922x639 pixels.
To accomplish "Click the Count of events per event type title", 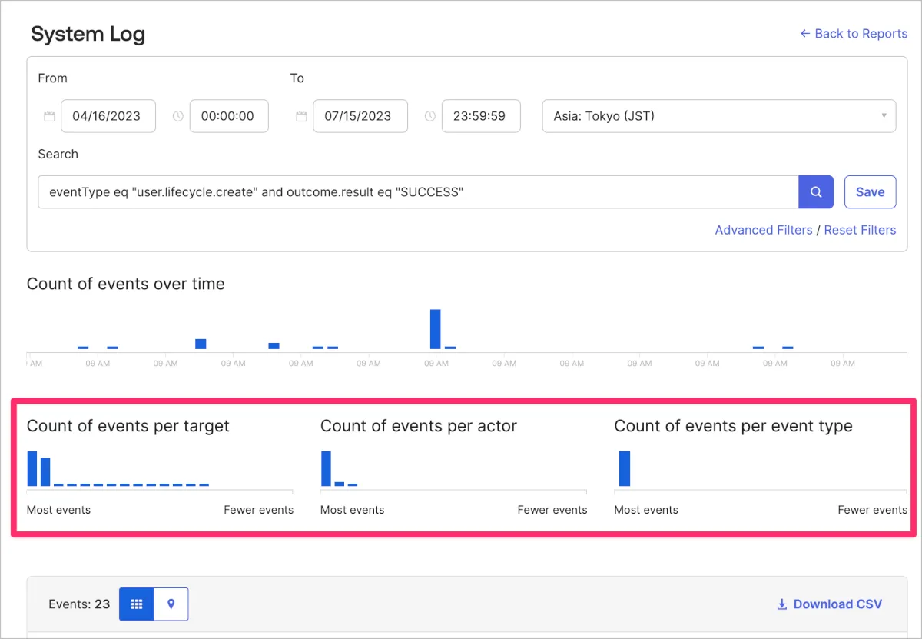I will (x=734, y=426).
